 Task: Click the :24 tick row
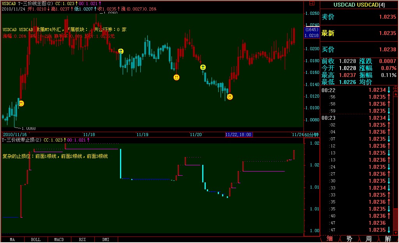(357, 167)
